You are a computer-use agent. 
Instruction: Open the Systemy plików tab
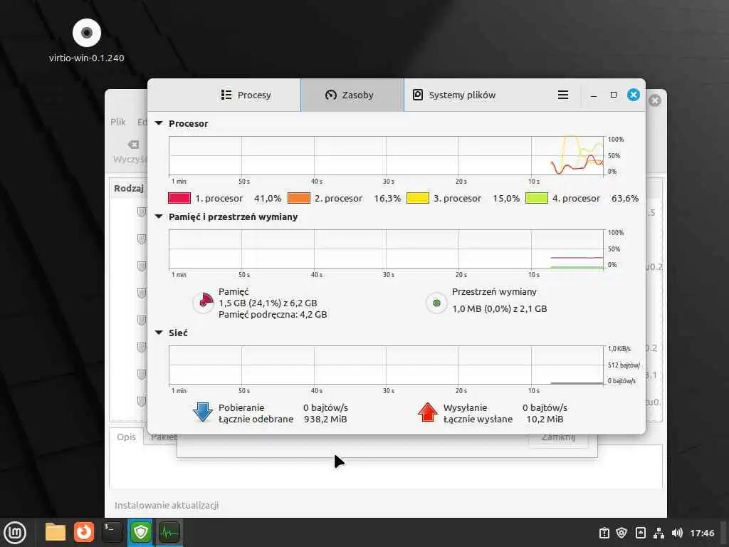(x=454, y=95)
